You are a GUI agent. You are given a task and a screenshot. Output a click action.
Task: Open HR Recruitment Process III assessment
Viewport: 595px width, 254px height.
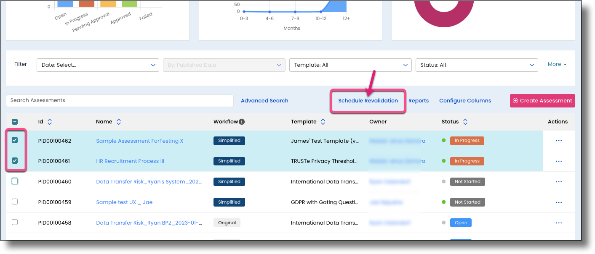(130, 161)
